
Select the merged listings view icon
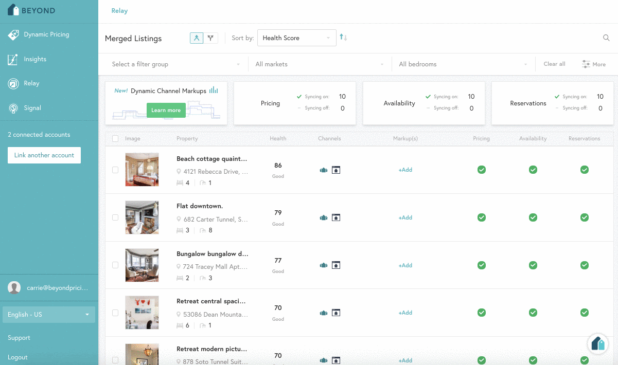coord(197,38)
